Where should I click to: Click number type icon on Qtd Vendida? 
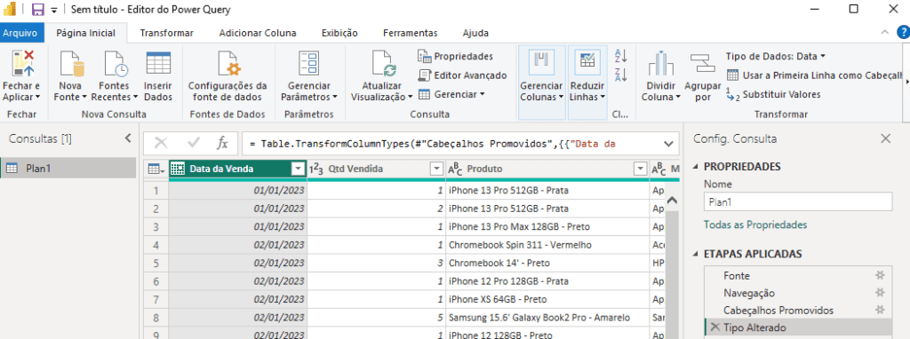click(x=315, y=169)
